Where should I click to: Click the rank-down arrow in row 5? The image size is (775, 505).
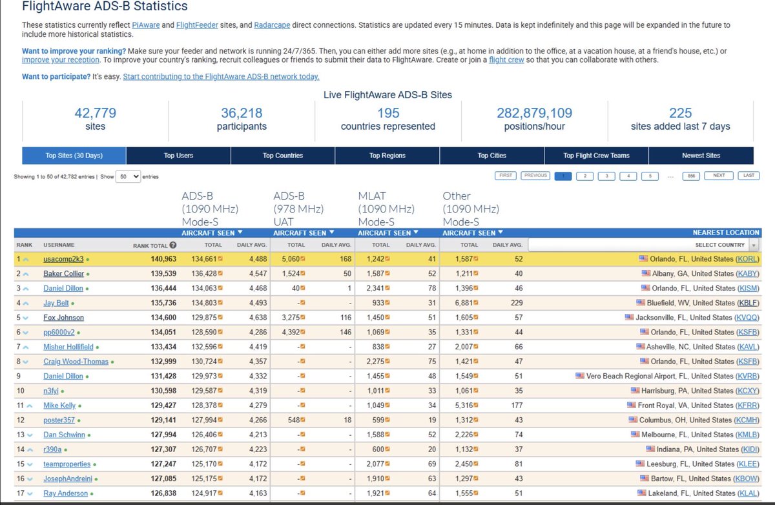pyautogui.click(x=26, y=318)
